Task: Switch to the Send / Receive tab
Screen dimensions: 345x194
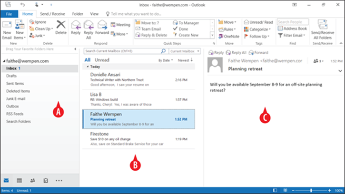Action: [52, 14]
